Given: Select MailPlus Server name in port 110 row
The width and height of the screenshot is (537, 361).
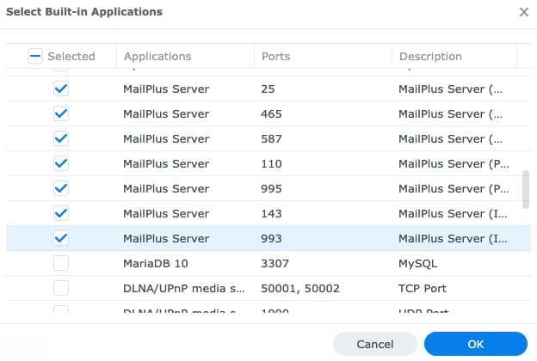Looking at the screenshot, I should point(166,164).
